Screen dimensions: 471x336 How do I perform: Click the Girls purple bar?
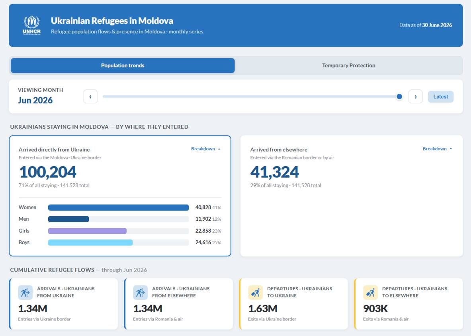pyautogui.click(x=88, y=231)
